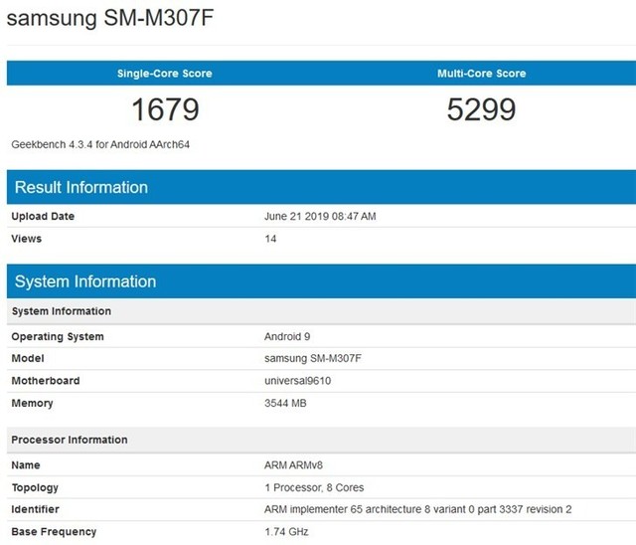The height and width of the screenshot is (545, 636).
Task: Select the 1.74 GHz base frequency
Action: point(288,532)
